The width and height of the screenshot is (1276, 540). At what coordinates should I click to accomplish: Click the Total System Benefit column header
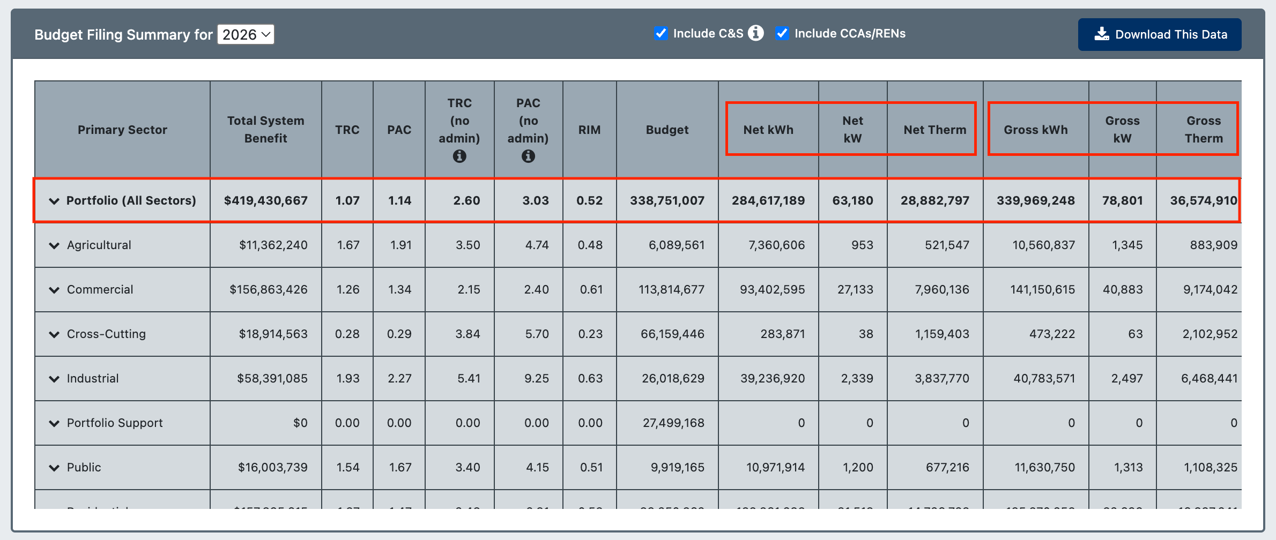point(266,130)
